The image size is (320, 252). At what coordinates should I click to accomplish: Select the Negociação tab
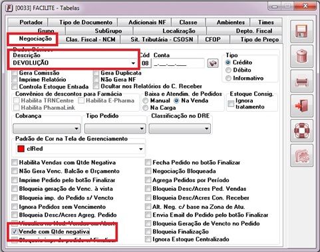[33, 39]
